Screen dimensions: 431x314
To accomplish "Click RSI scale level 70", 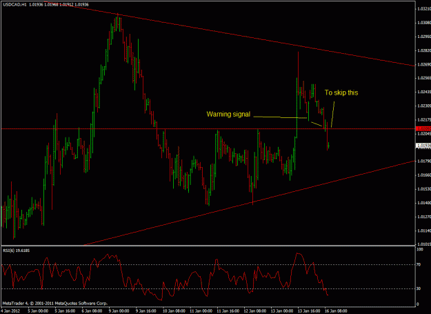I will [419, 264].
